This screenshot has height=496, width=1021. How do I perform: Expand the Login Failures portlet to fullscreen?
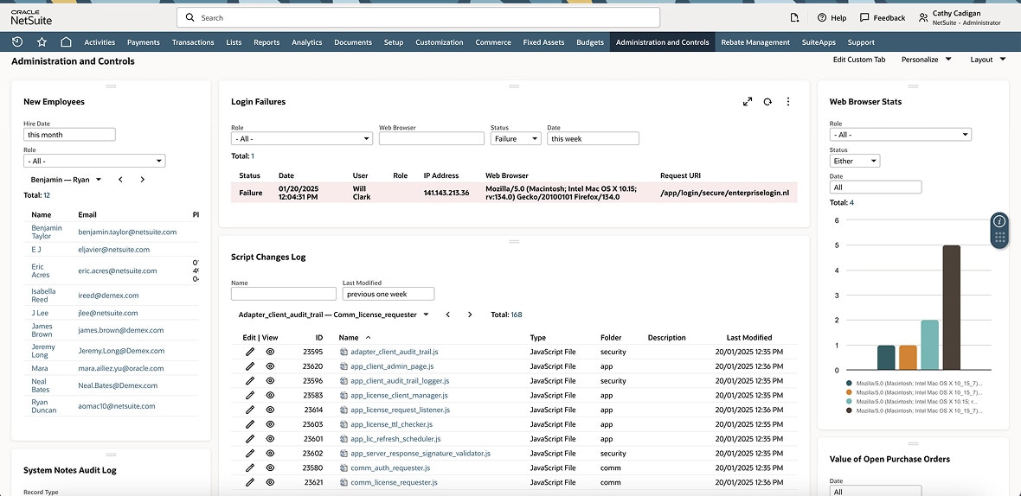coord(748,102)
